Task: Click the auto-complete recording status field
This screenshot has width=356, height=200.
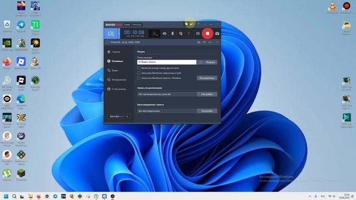Action: click(167, 111)
